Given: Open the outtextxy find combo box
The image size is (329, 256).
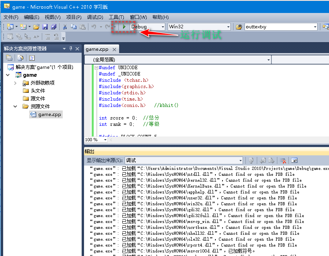Looking at the screenshot, I should 315,27.
